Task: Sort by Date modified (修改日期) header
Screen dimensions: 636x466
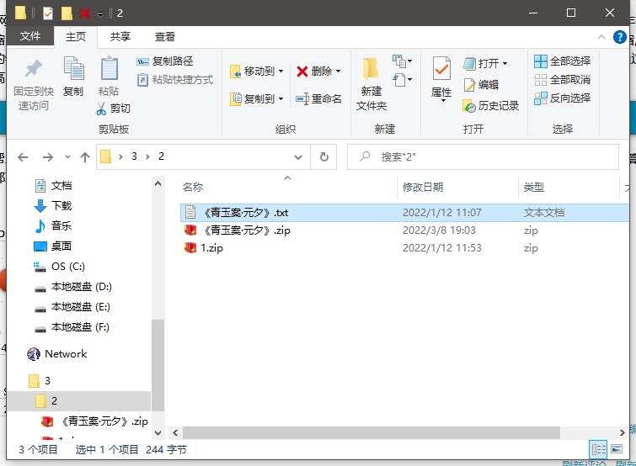Action: pos(457,187)
